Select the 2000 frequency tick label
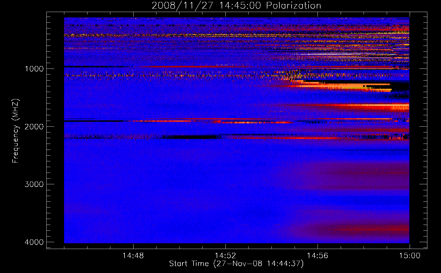 coord(34,126)
